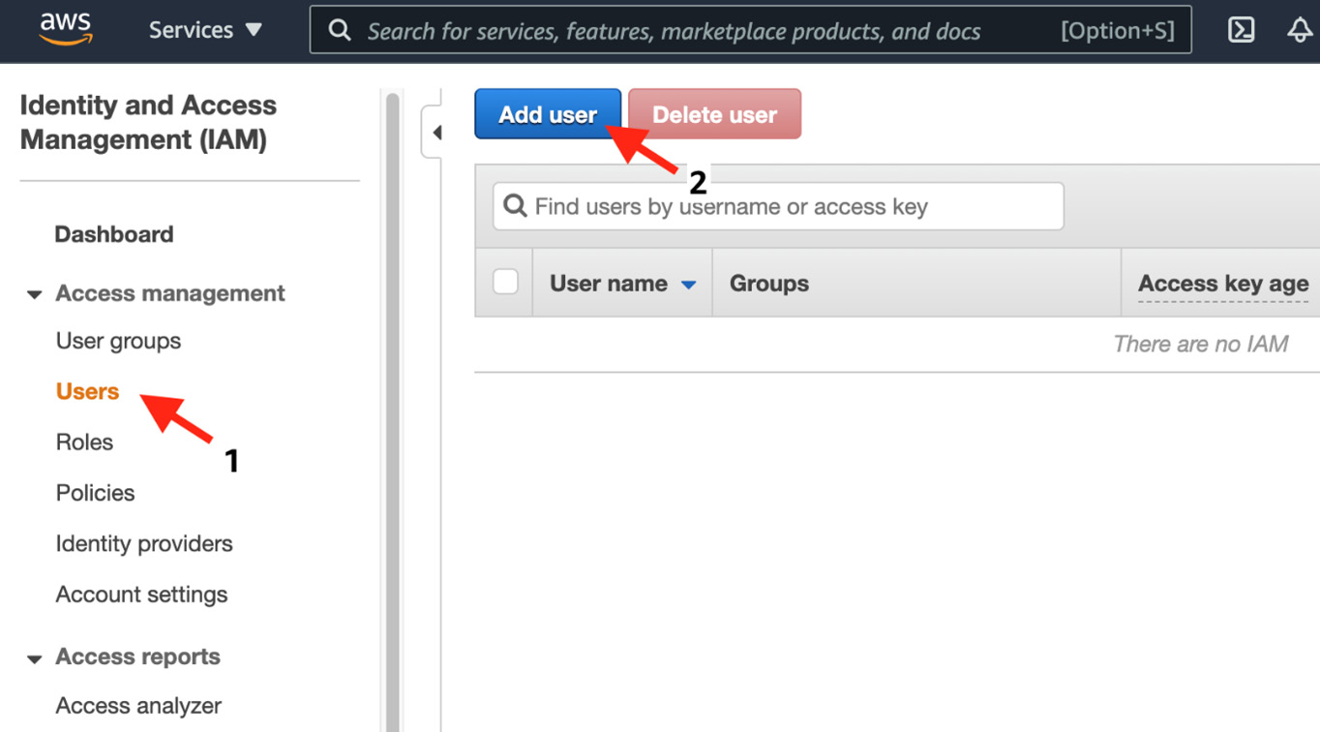The image size is (1320, 732).
Task: Go to Roles page
Action: pyautogui.click(x=84, y=442)
